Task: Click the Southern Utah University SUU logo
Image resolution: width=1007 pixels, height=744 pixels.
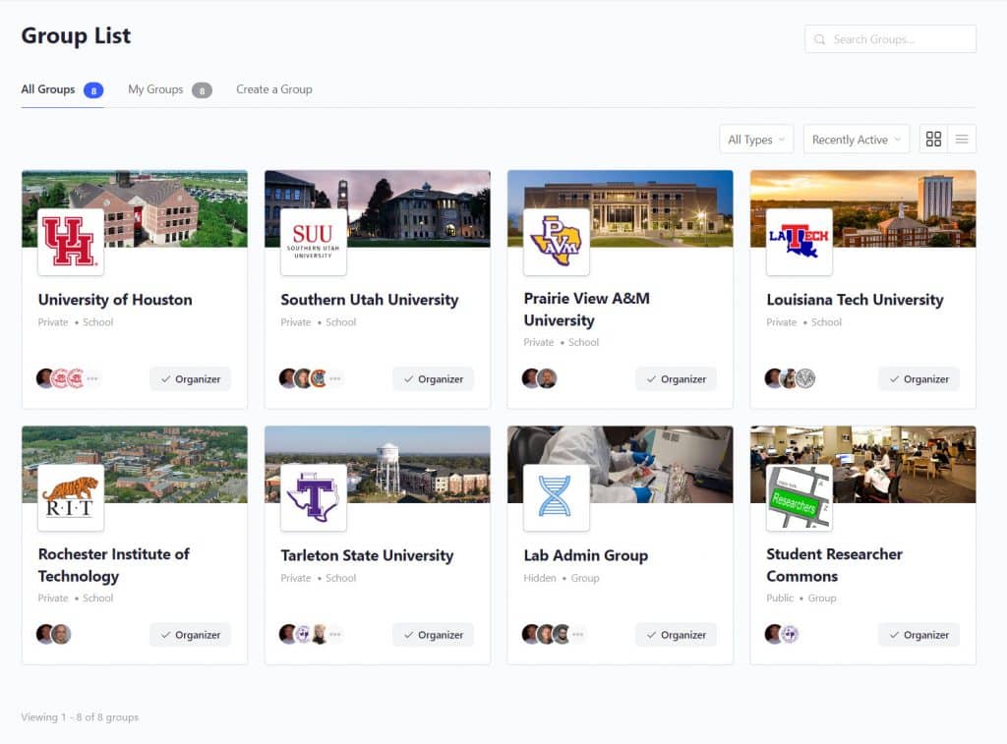Action: [x=314, y=242]
